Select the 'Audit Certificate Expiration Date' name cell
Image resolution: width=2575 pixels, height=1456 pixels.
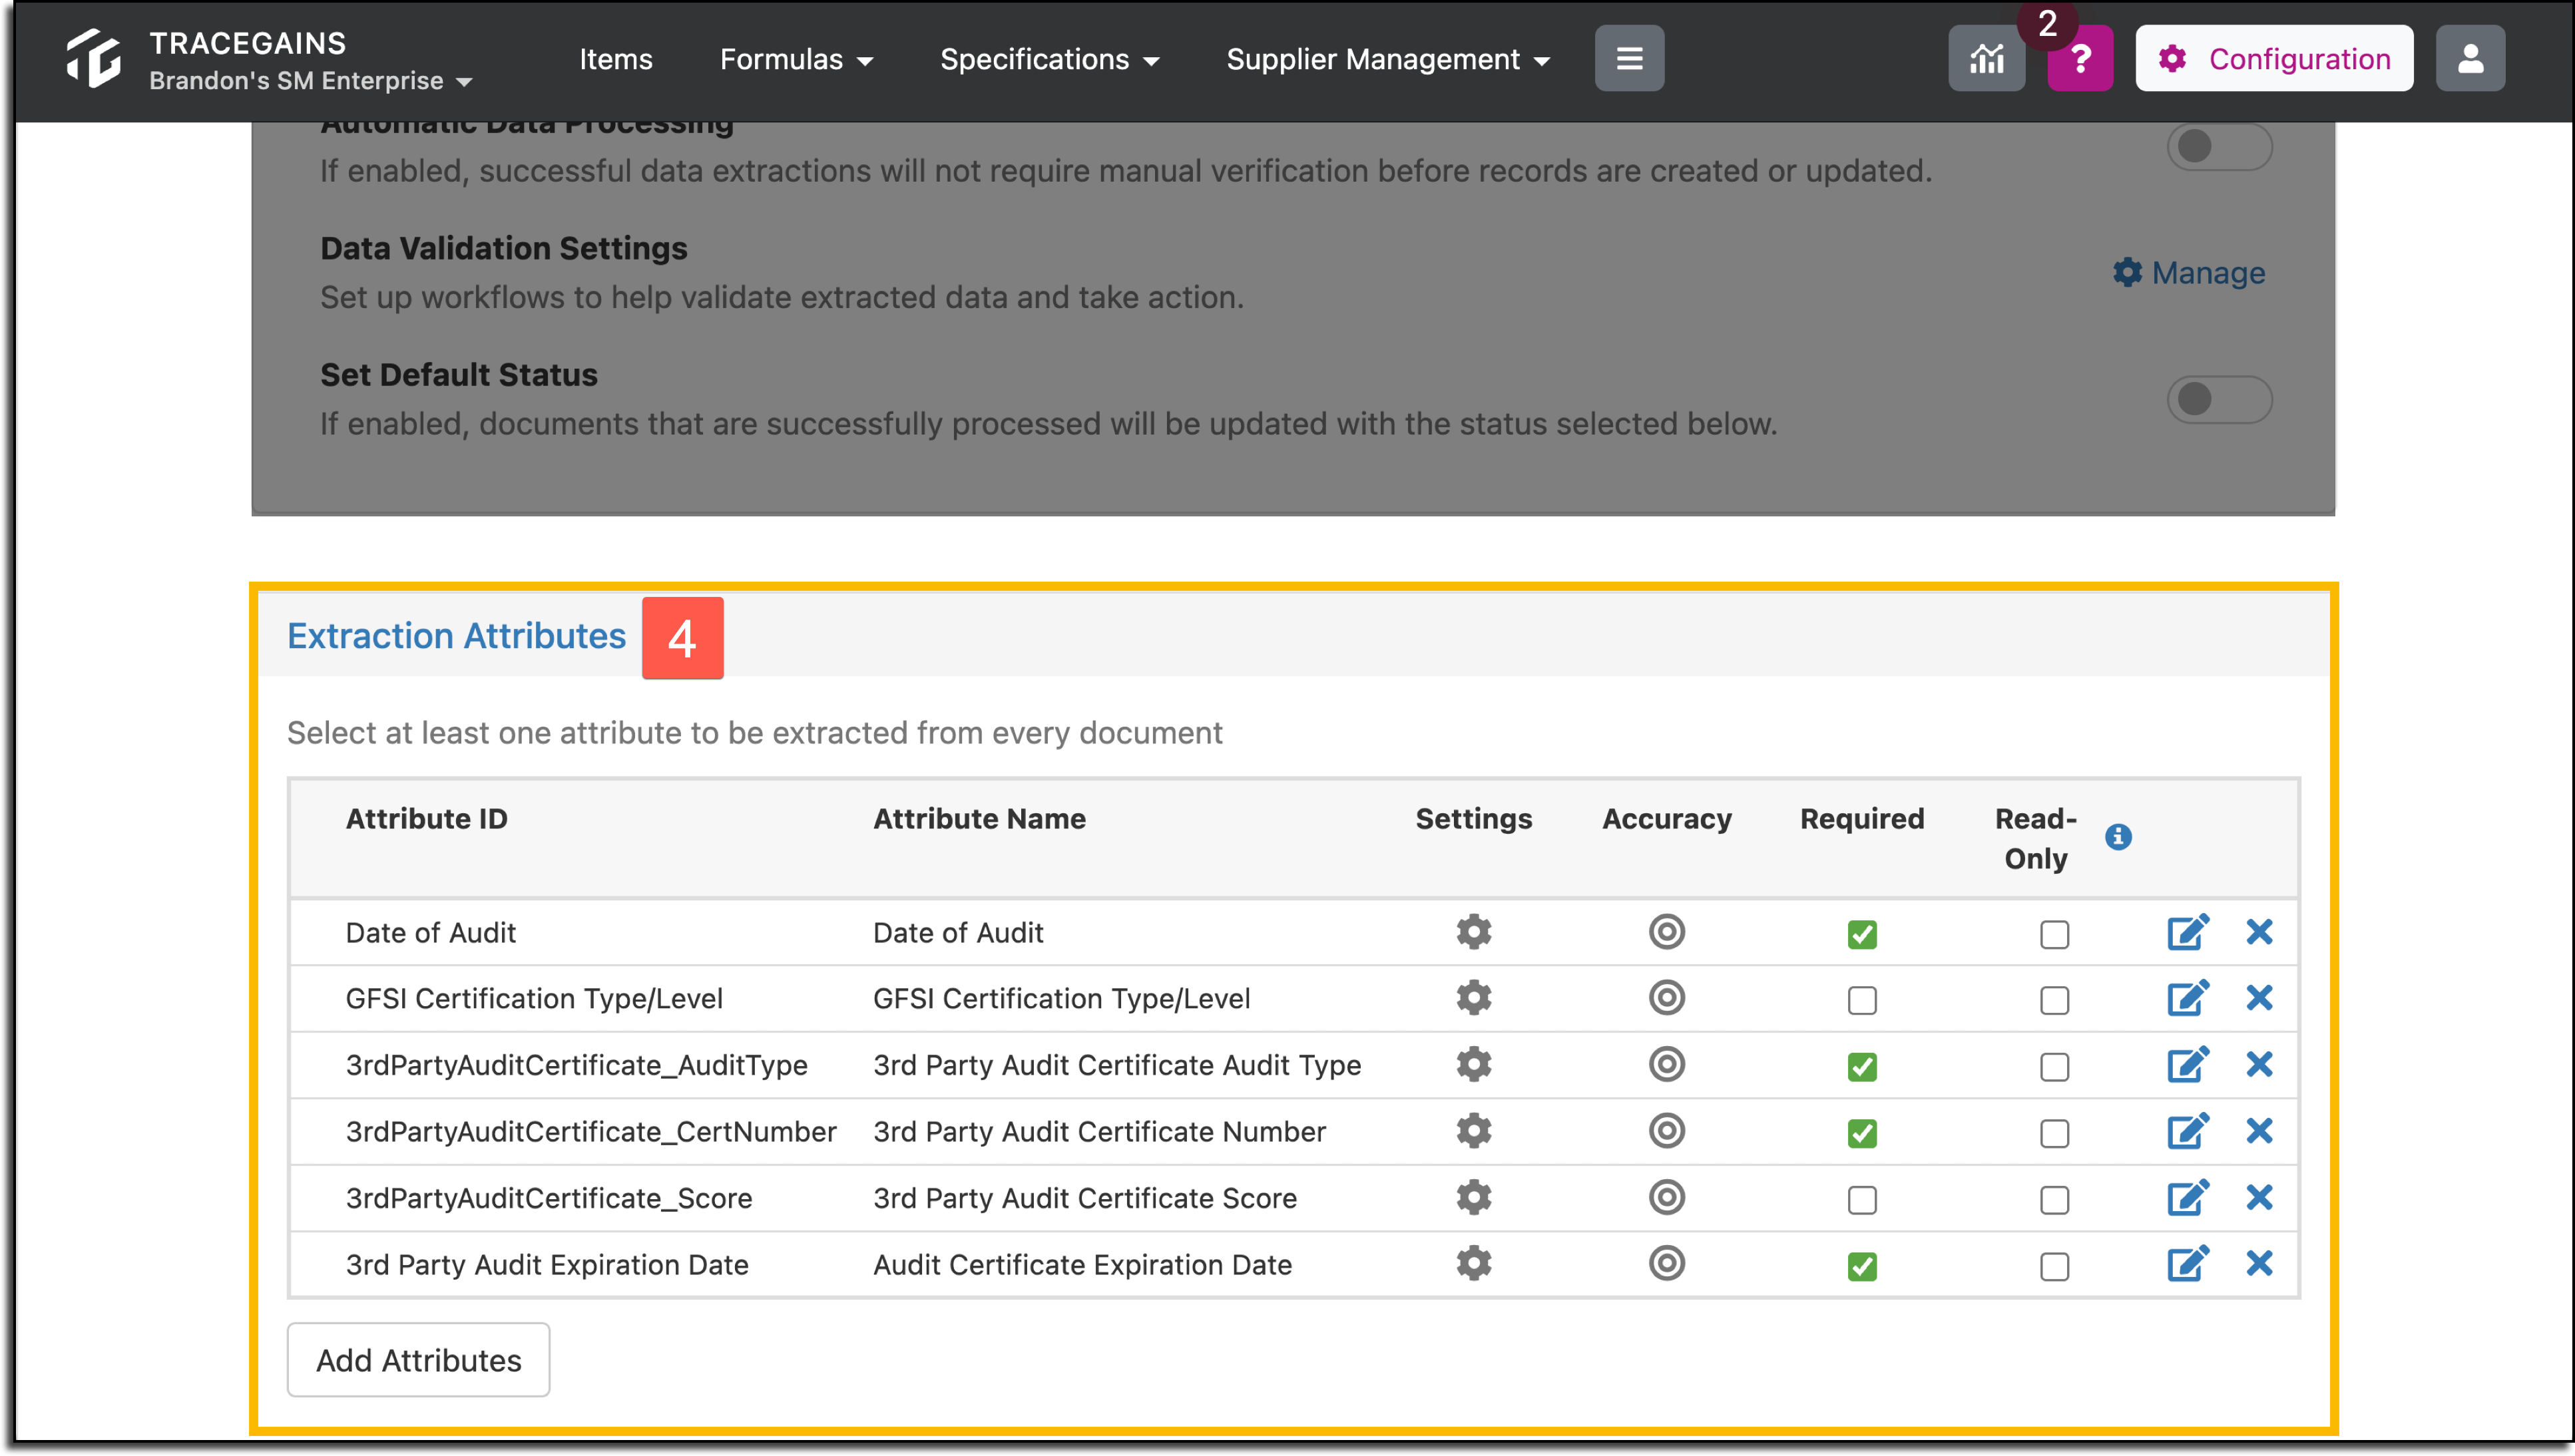[1082, 1265]
